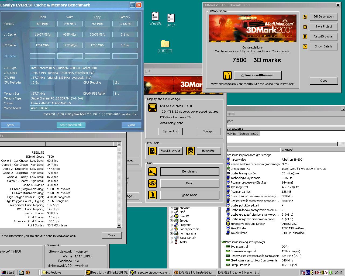Open the Help menu in 3DMark window

pyautogui.click(x=148, y=71)
